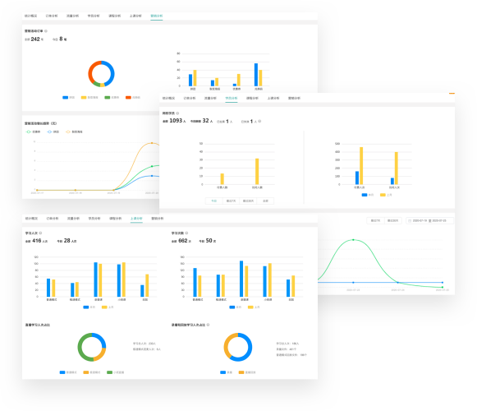Click tallest yellow bar in student monthly chart
477x411 pixels.
(361, 166)
